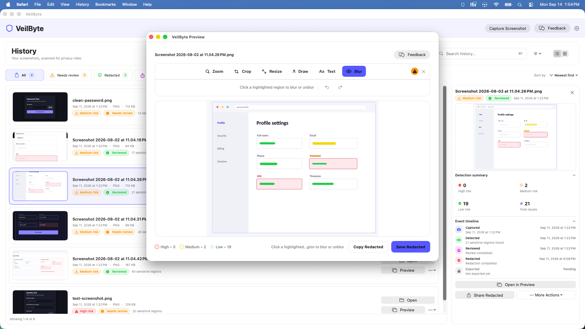
Task: Close the blur toolbar with X
Action: (x=424, y=72)
